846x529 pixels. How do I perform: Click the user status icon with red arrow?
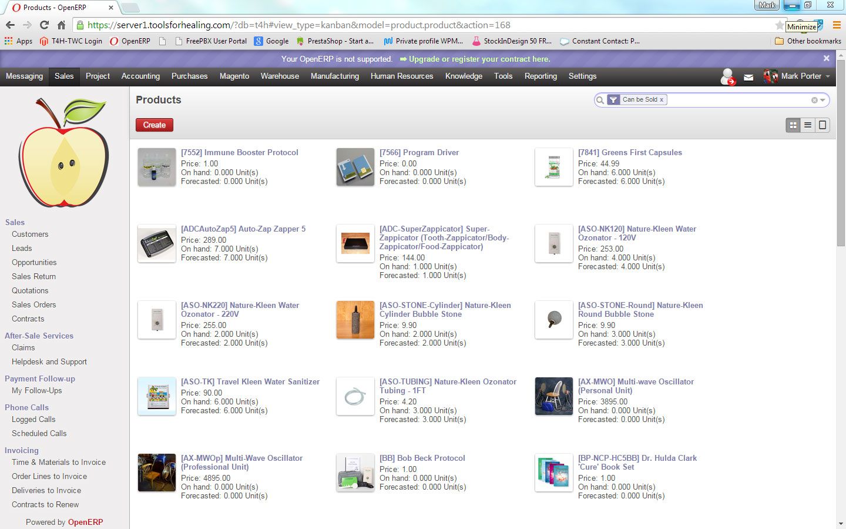tap(728, 77)
